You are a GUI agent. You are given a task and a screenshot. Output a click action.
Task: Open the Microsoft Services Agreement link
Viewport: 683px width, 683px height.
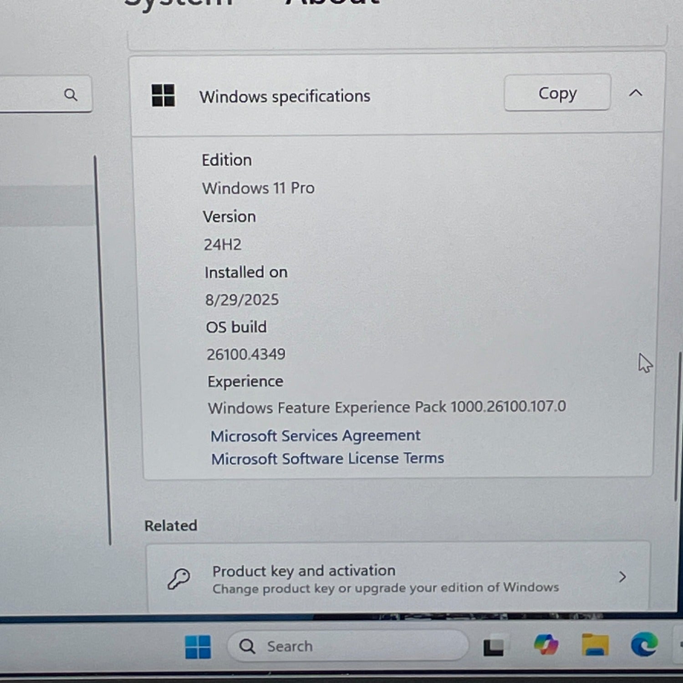tap(315, 436)
